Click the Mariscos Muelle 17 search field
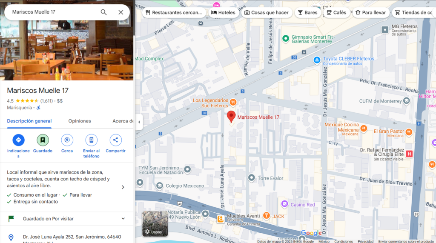436x243 pixels. pos(51,12)
